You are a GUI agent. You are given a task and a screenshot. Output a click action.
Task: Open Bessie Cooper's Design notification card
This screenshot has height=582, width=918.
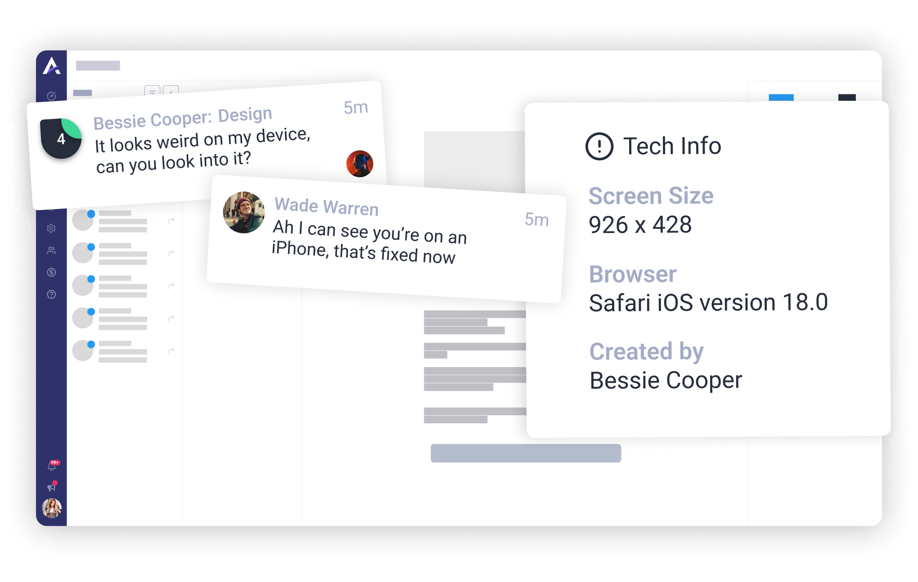tap(207, 145)
